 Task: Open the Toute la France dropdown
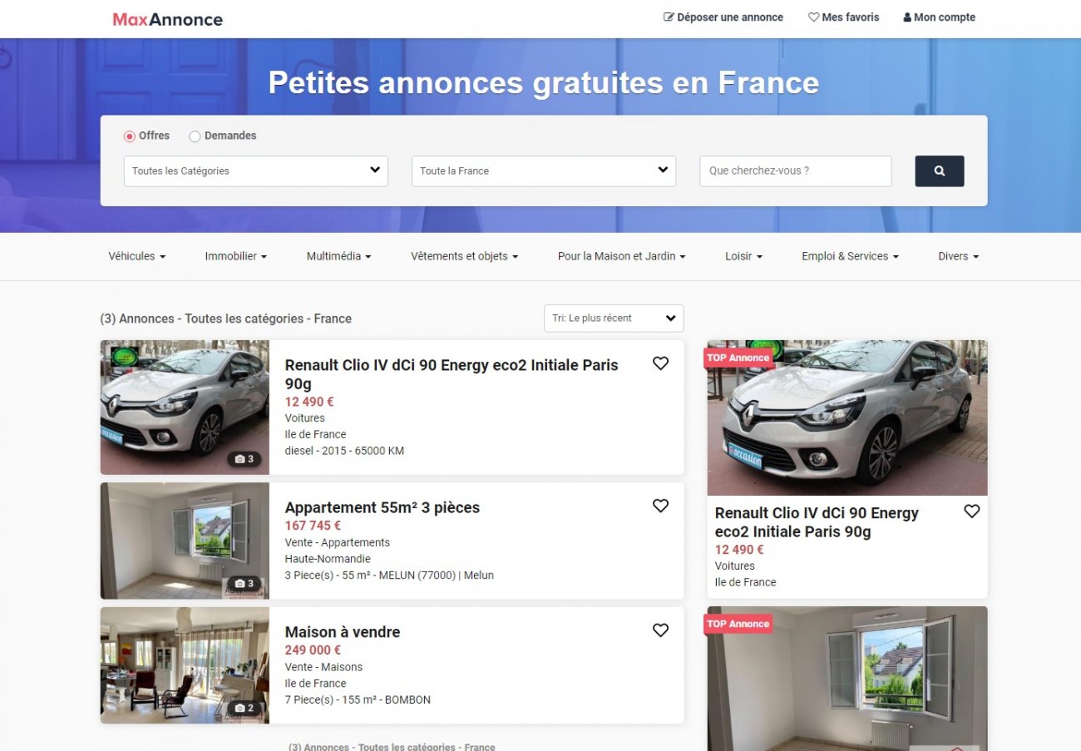point(544,170)
